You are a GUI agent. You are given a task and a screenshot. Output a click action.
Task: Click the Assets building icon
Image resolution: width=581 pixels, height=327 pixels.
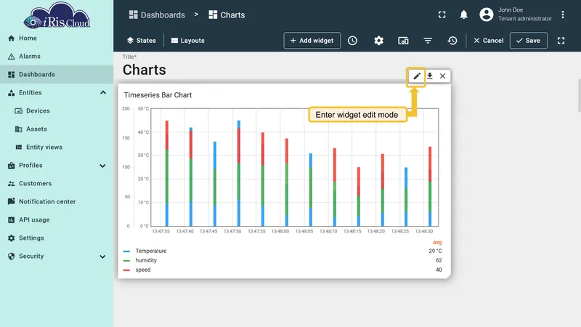pos(19,129)
